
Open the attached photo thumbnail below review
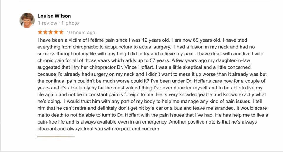click(56, 136)
